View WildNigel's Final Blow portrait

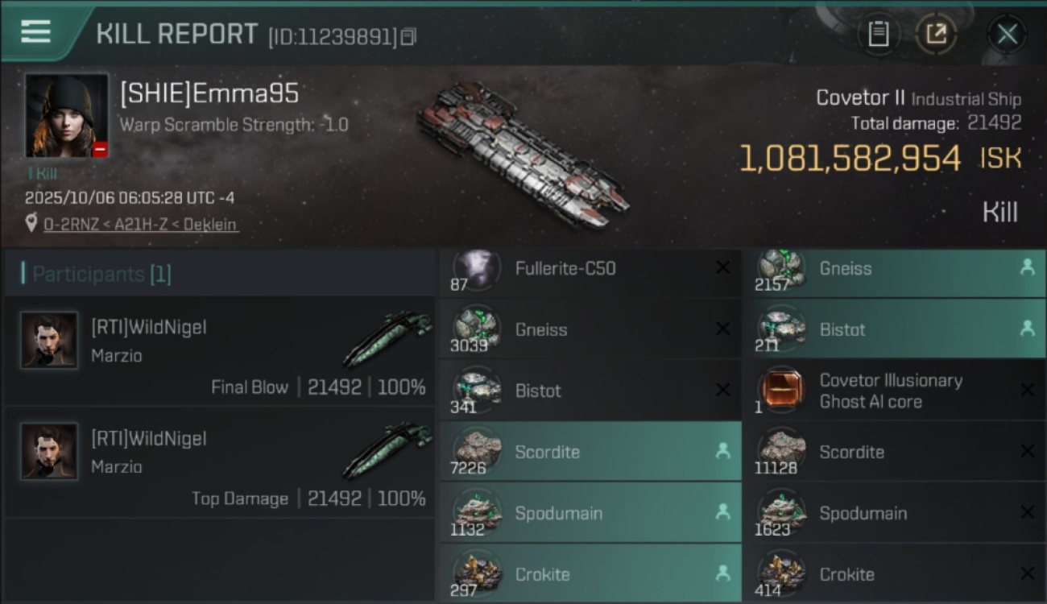[x=49, y=341]
